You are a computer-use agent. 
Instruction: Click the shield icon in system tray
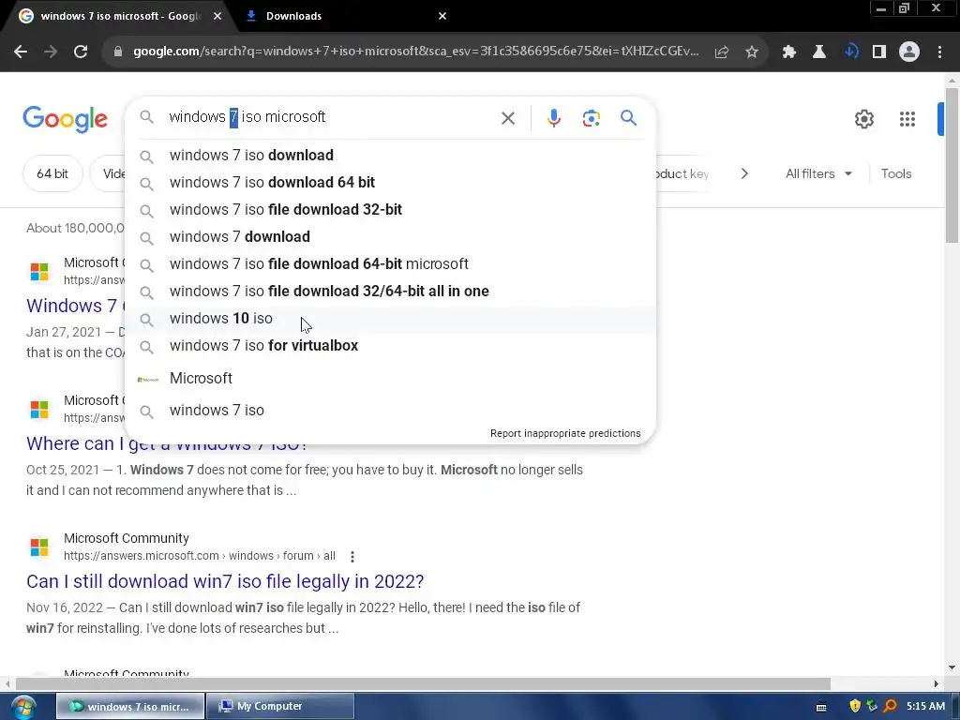[x=855, y=706]
